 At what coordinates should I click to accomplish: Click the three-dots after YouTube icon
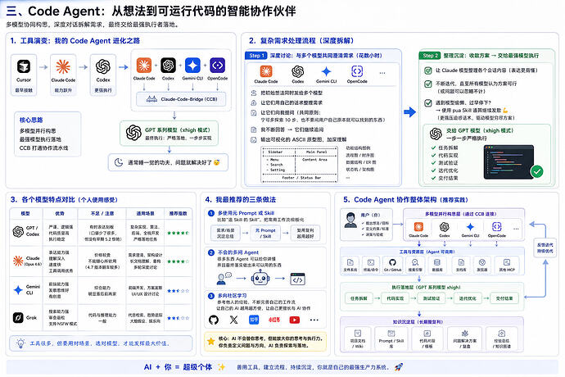pos(314,320)
